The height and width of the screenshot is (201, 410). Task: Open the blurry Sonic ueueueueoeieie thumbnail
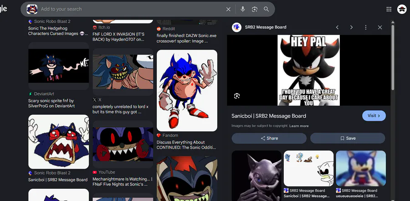point(361,168)
